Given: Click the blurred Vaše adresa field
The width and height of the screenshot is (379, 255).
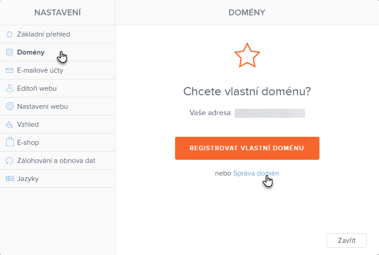Looking at the screenshot, I should coord(270,113).
